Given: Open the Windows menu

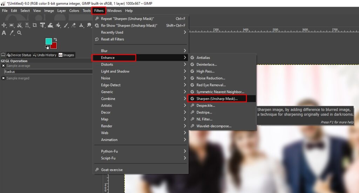Looking at the screenshot, I should click(114, 11).
